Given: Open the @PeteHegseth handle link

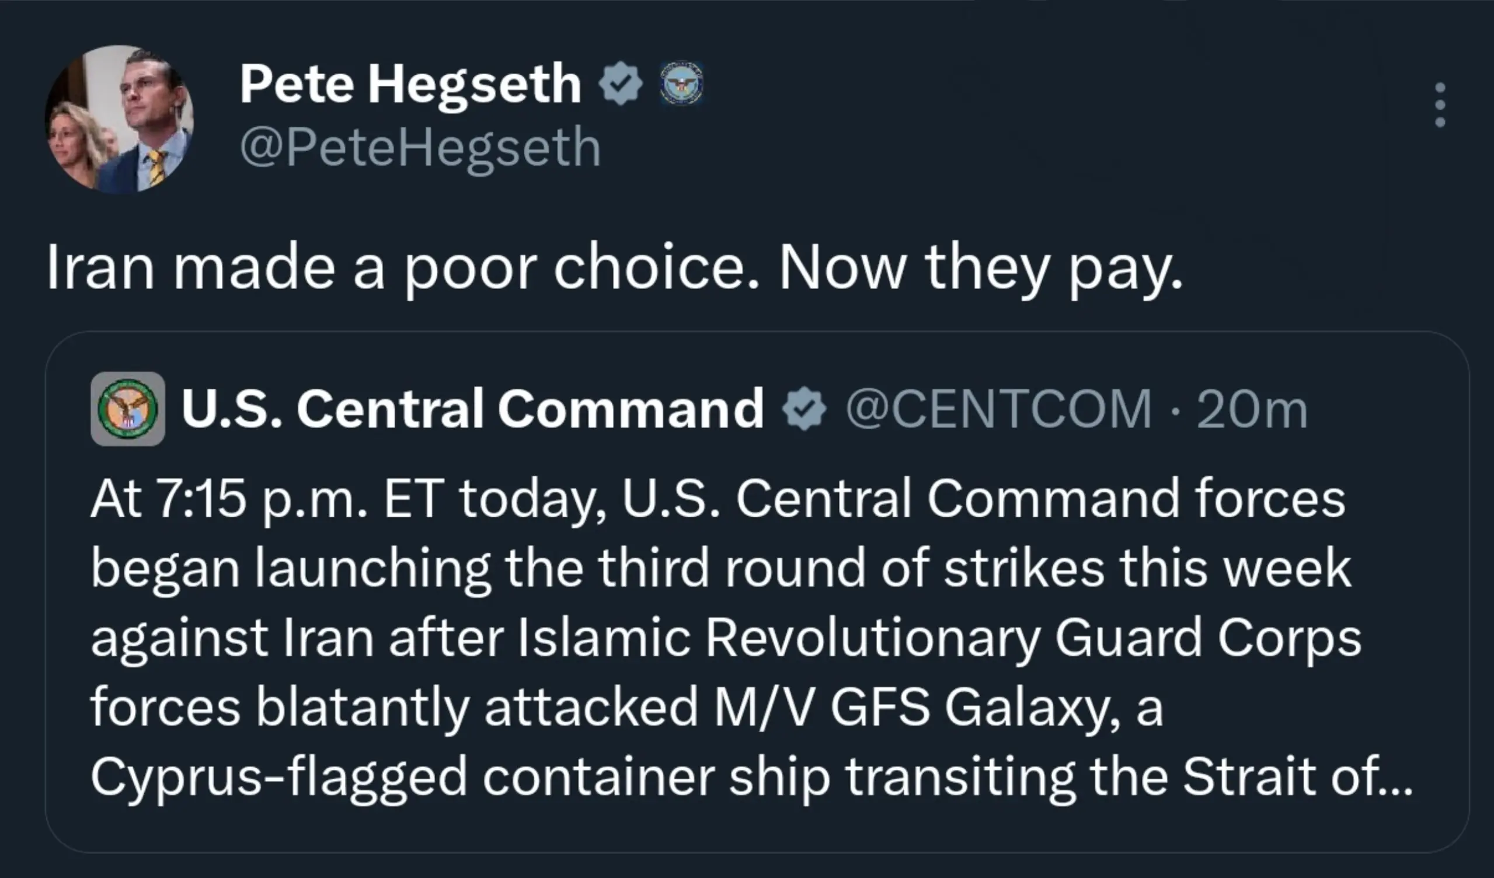Looking at the screenshot, I should pos(420,148).
